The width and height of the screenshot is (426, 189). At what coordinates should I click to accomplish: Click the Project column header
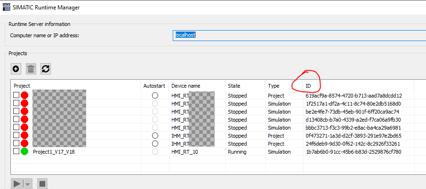click(22, 86)
